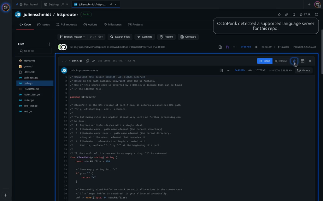Click the OctoPunk cat logo in sidebar
The height and width of the screenshot is (201, 323).
coord(6,8)
